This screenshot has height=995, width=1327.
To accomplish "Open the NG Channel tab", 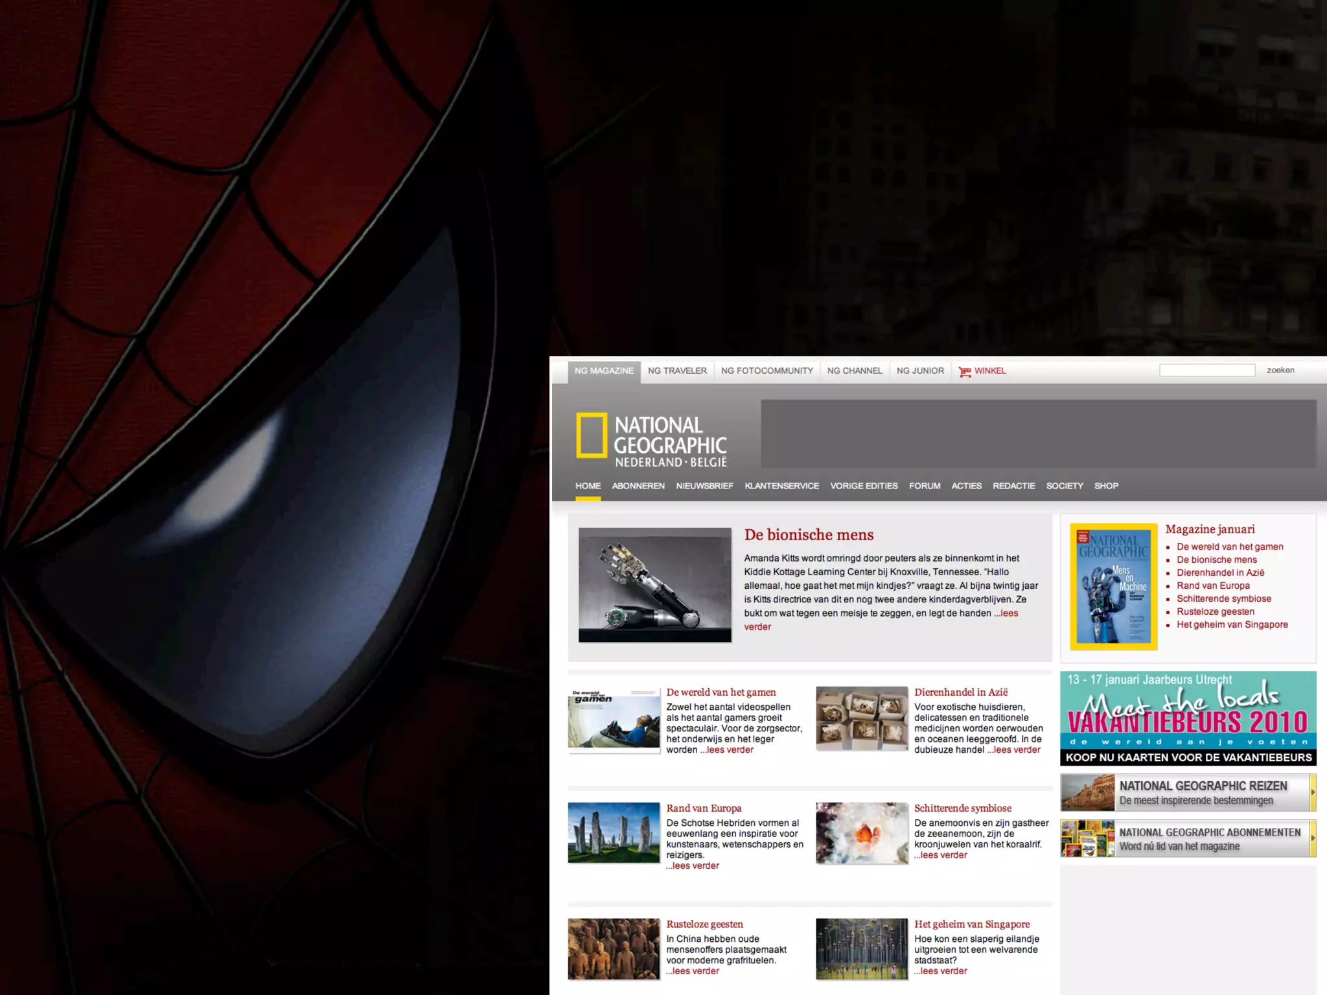I will tap(854, 371).
